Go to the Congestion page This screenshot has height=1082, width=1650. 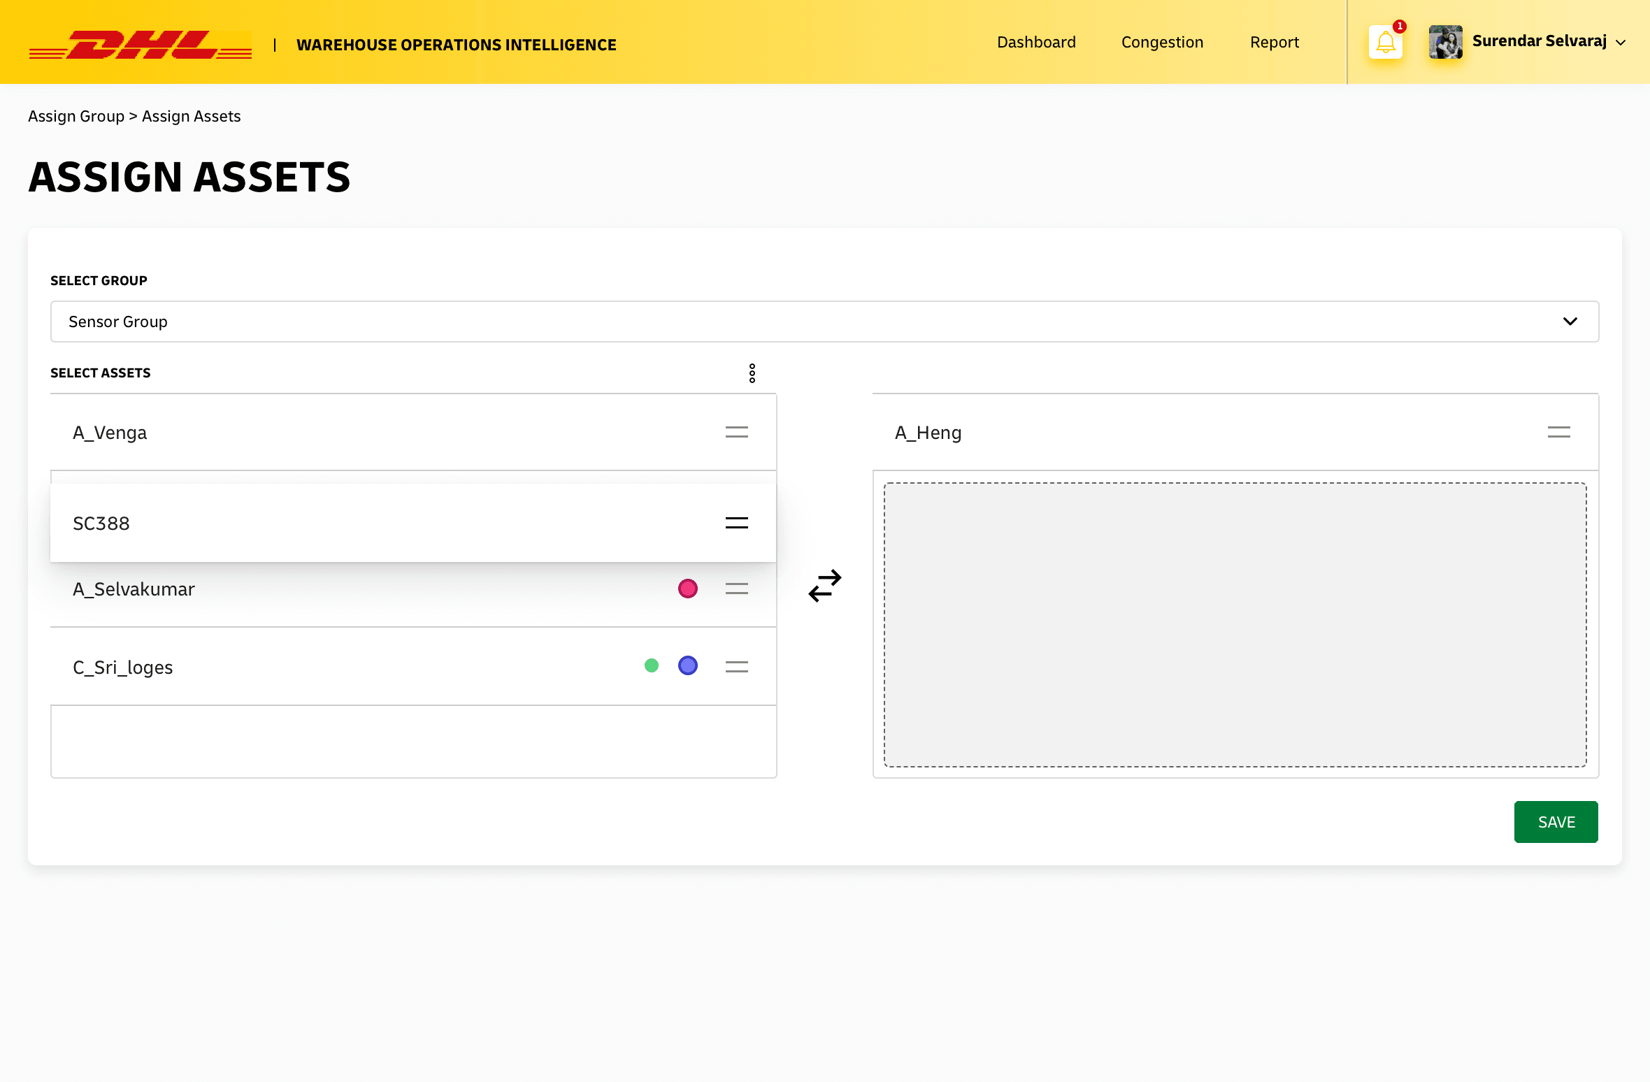coord(1162,42)
